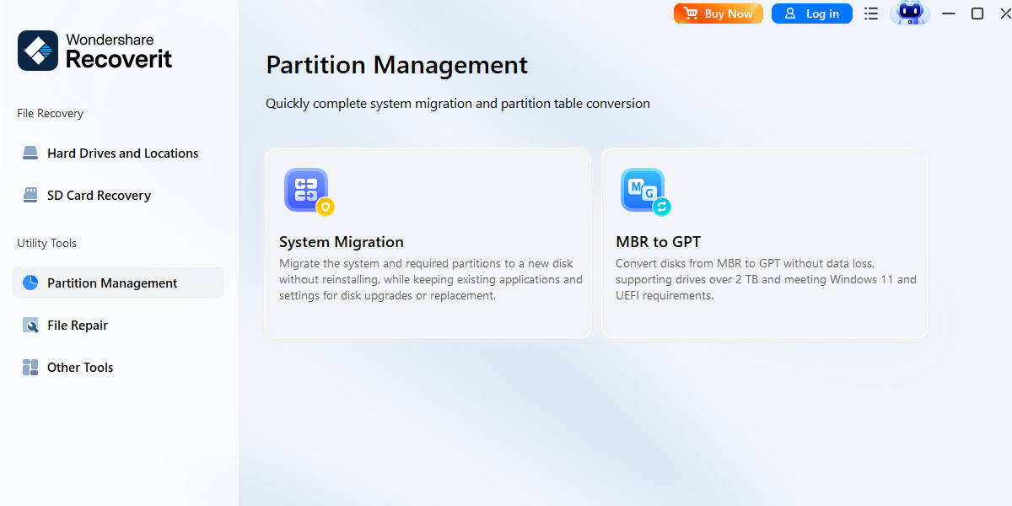Minimize the Recoverit window
Viewport: 1012px width, 506px height.
pos(949,13)
